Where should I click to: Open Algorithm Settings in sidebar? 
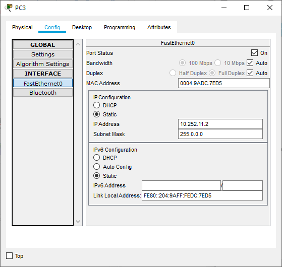point(43,64)
